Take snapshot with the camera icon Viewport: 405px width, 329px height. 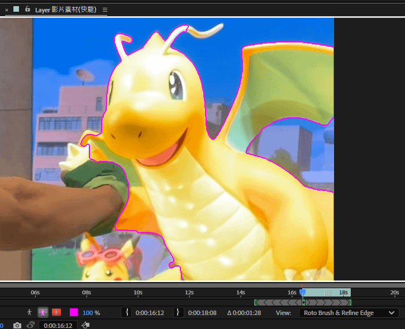17,325
